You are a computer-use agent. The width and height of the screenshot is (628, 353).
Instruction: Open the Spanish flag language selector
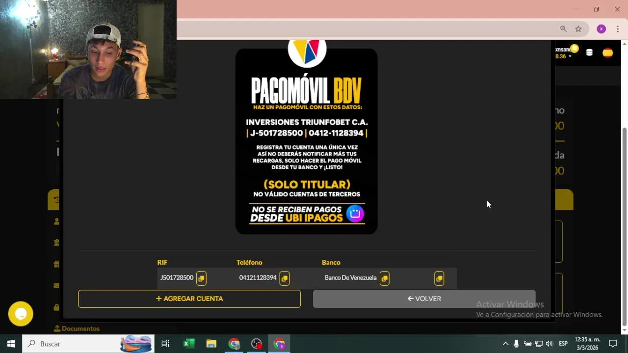click(x=607, y=52)
